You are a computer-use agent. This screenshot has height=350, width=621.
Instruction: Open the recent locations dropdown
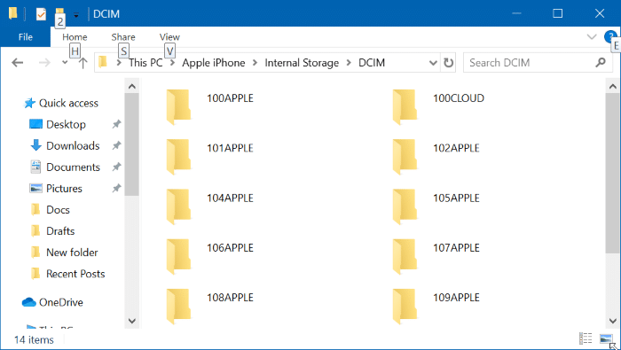[x=65, y=63]
